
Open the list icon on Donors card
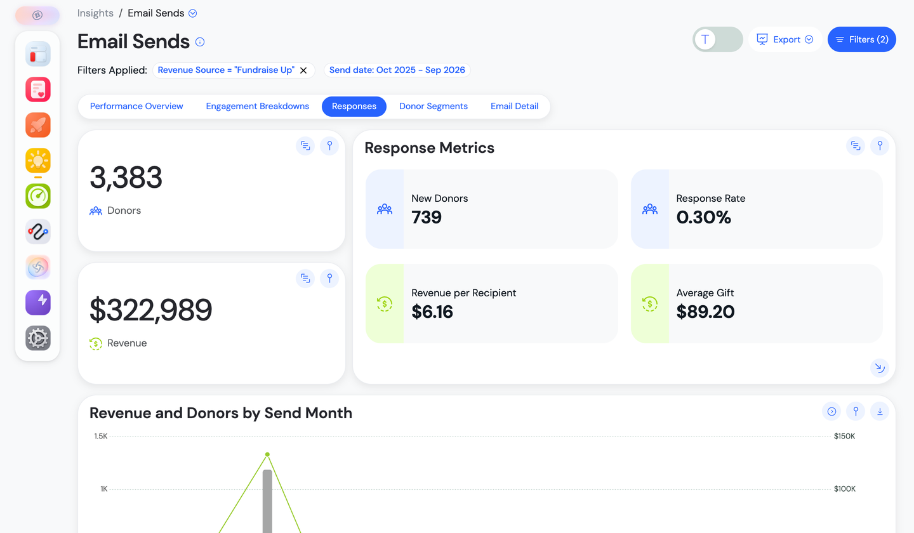click(305, 146)
